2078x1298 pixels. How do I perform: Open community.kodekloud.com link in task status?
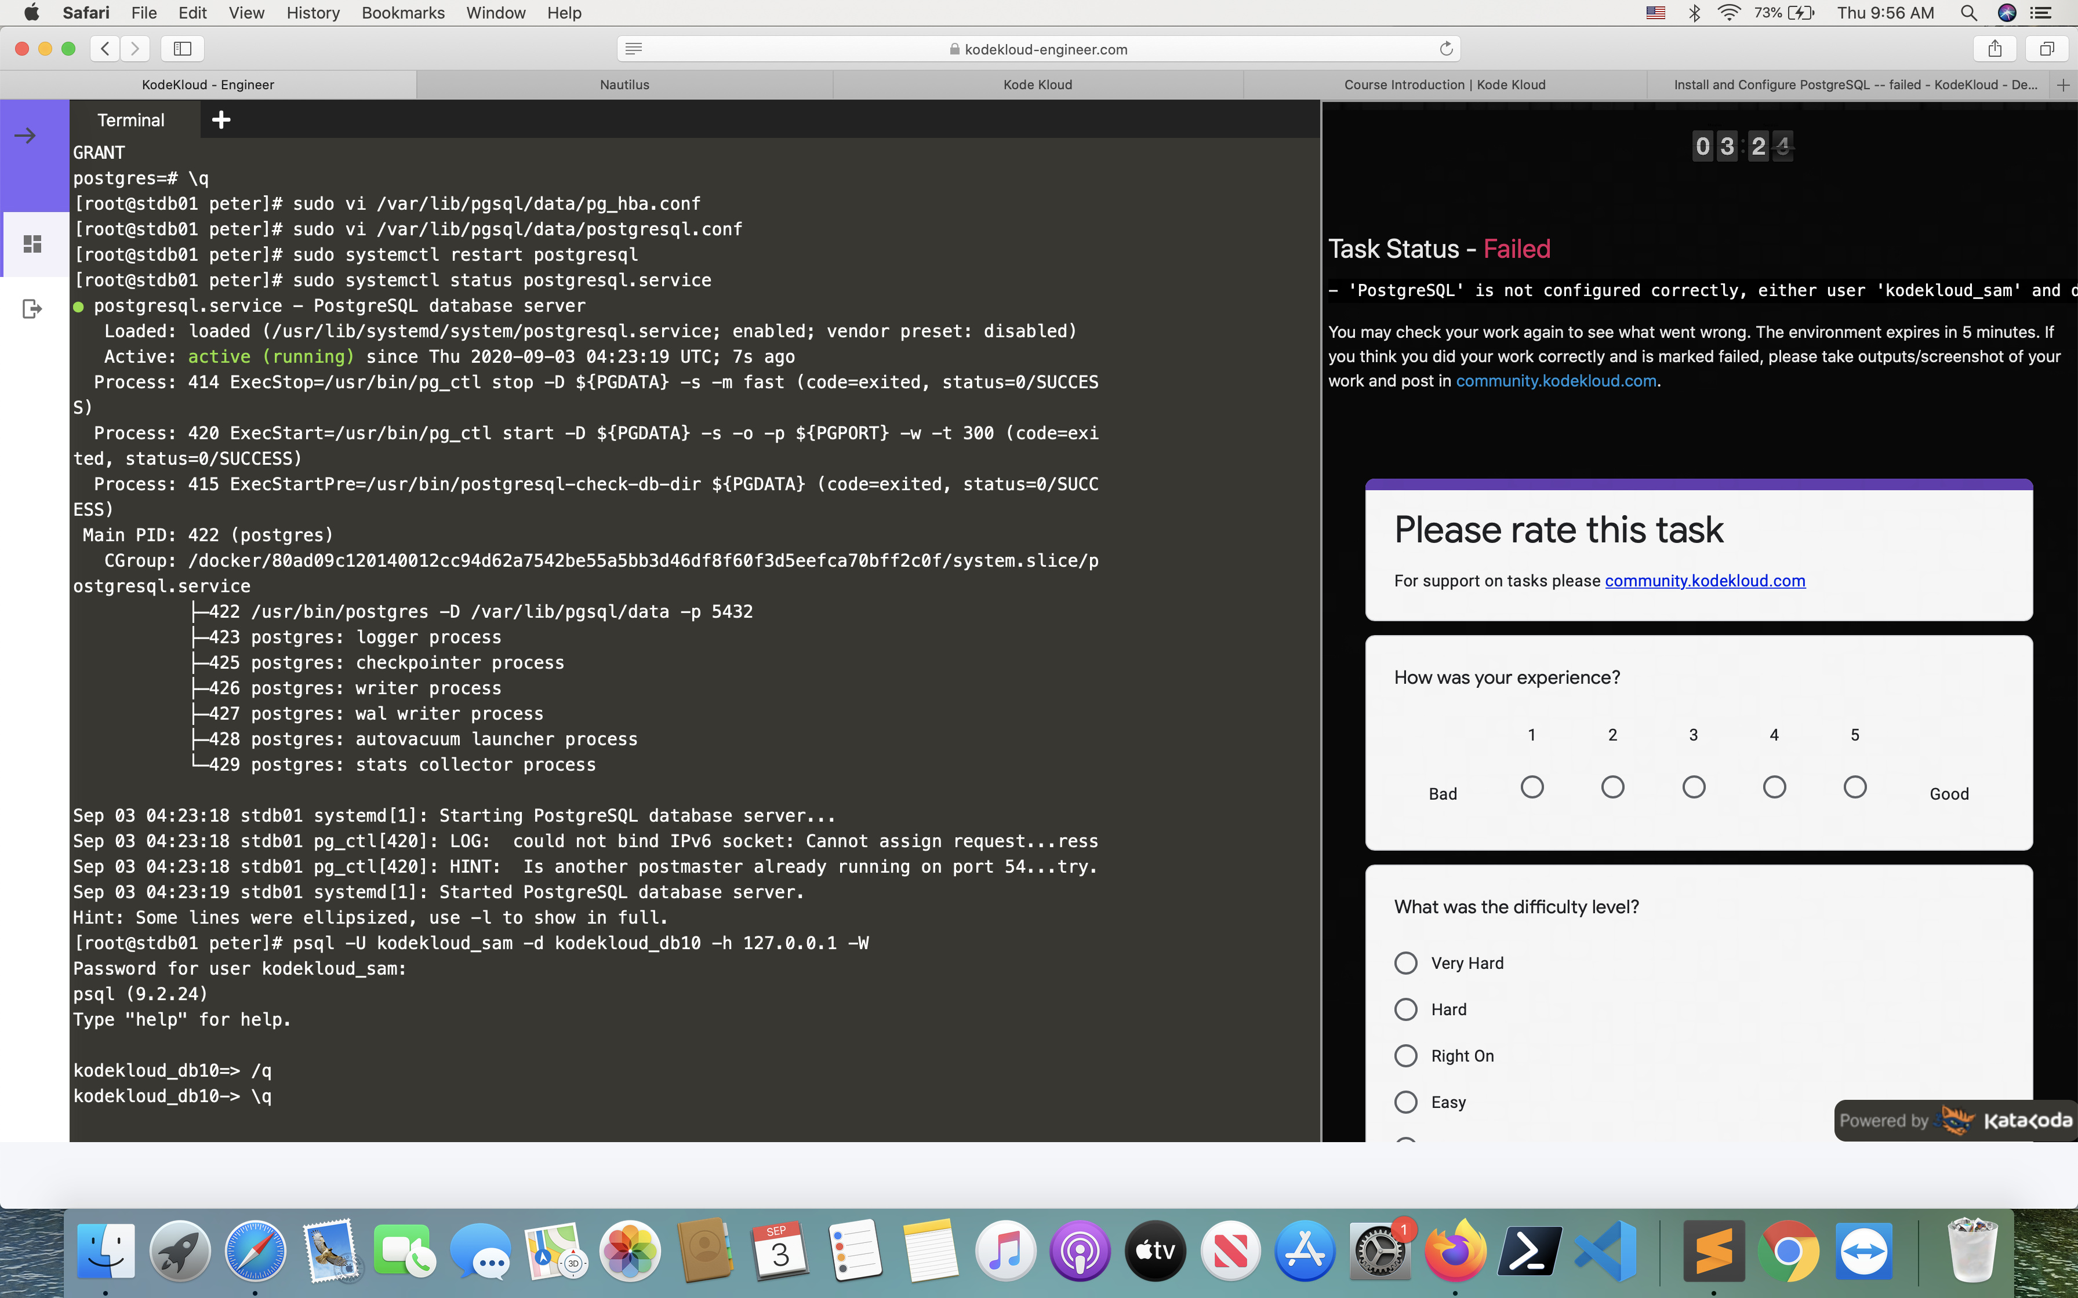tap(1556, 381)
